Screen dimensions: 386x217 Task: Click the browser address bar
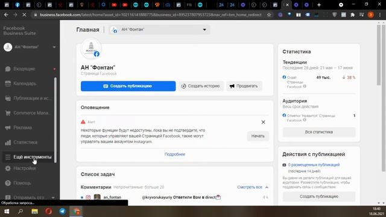pos(151,14)
